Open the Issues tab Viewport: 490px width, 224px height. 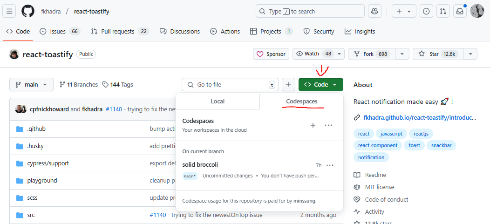(60, 32)
